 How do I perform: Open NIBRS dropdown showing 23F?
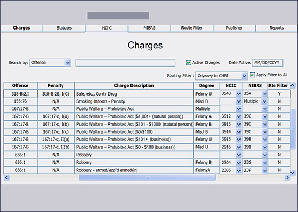265,170
